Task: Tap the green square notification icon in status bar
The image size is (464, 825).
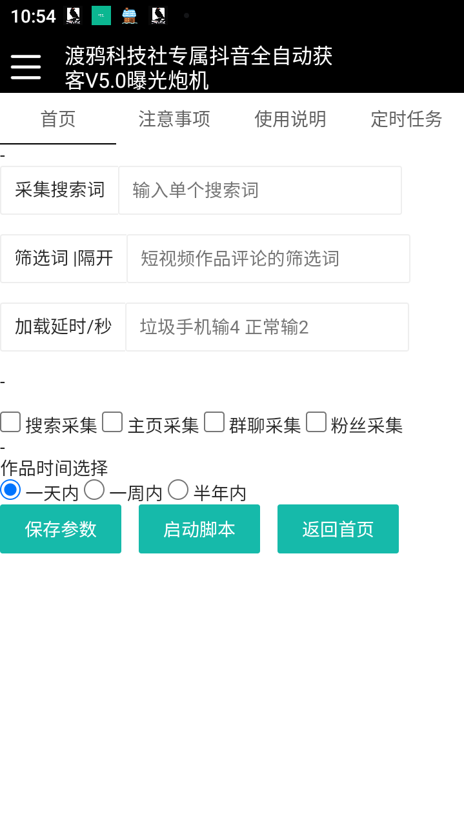Action: (x=100, y=15)
